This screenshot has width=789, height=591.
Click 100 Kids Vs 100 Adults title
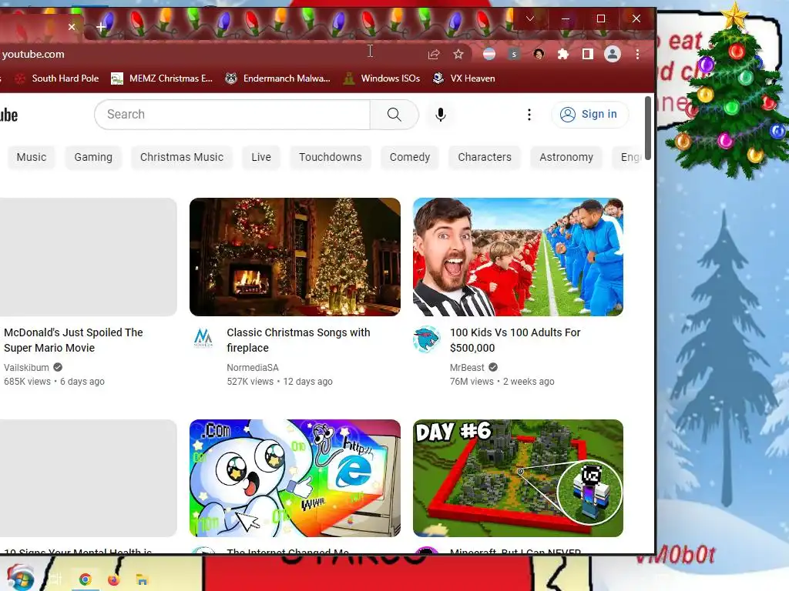point(515,340)
